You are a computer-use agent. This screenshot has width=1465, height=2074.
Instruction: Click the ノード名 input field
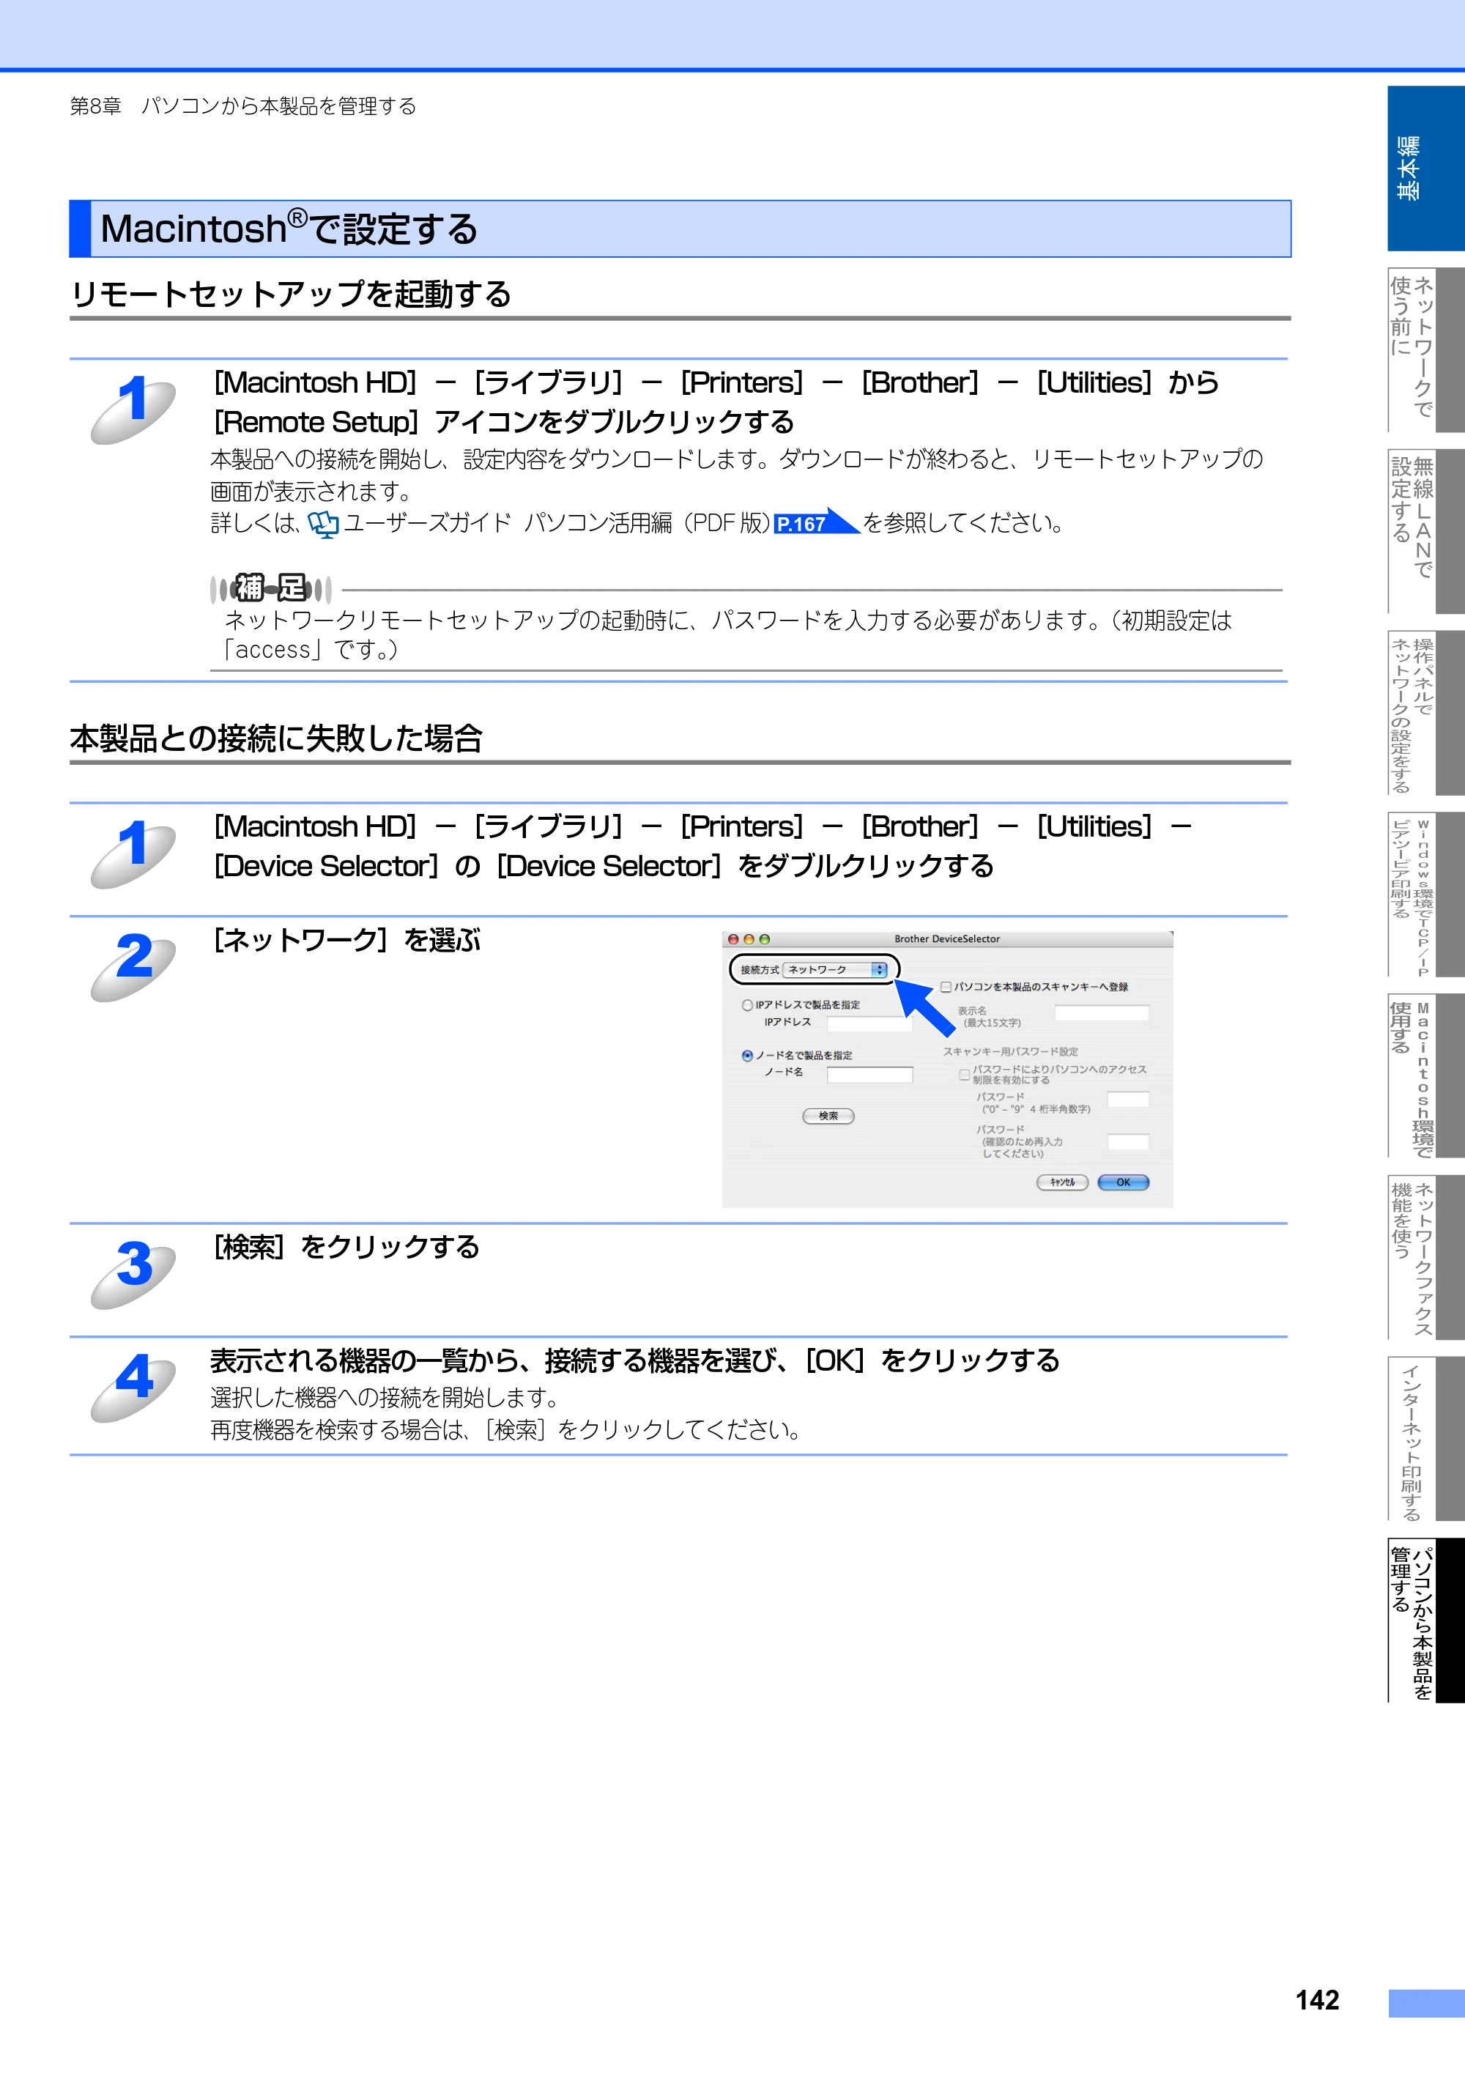(869, 1074)
